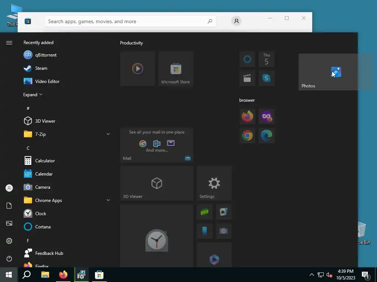
Task: Click the Microsoft Store search box
Action: (130, 21)
